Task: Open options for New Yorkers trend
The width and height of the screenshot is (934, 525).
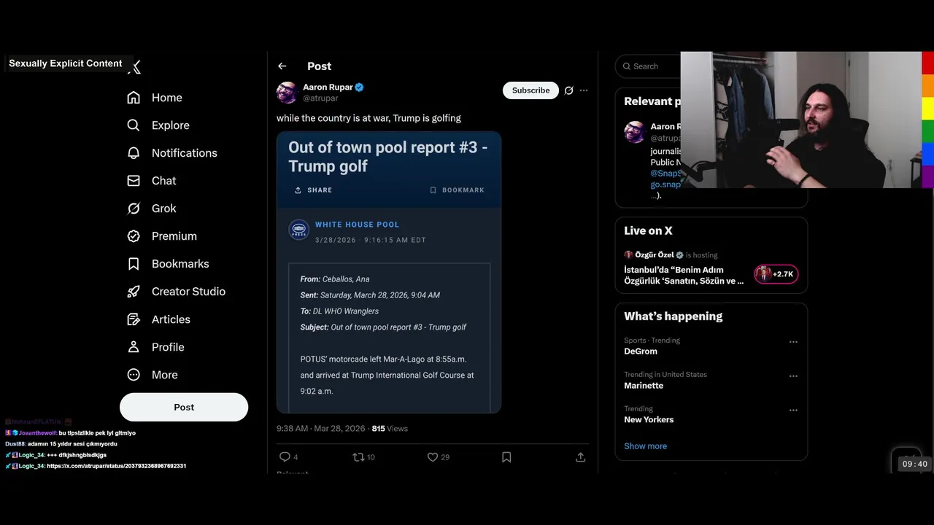Action: 793,411
